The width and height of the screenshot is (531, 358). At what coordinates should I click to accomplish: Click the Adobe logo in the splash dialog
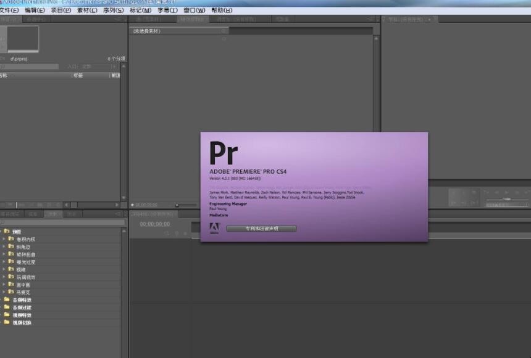(214, 228)
